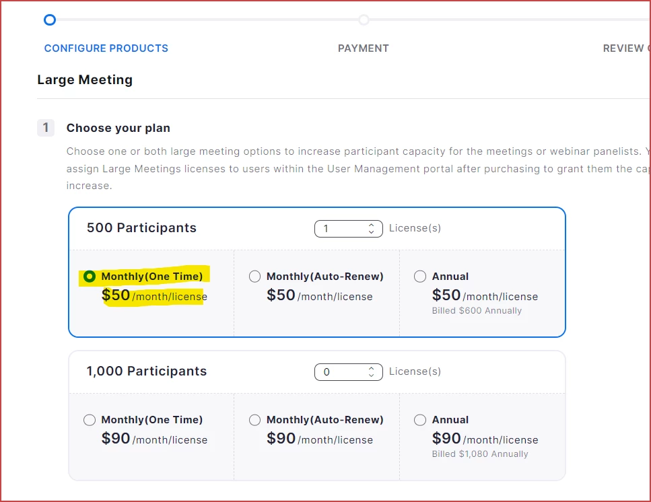Select Monthly(One Time) for 500 Participants
Image resolution: width=651 pixels, height=502 pixels.
coord(89,277)
